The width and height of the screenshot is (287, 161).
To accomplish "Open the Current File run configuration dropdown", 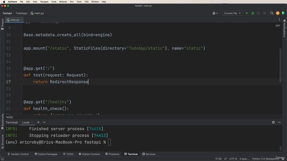I will [232, 13].
